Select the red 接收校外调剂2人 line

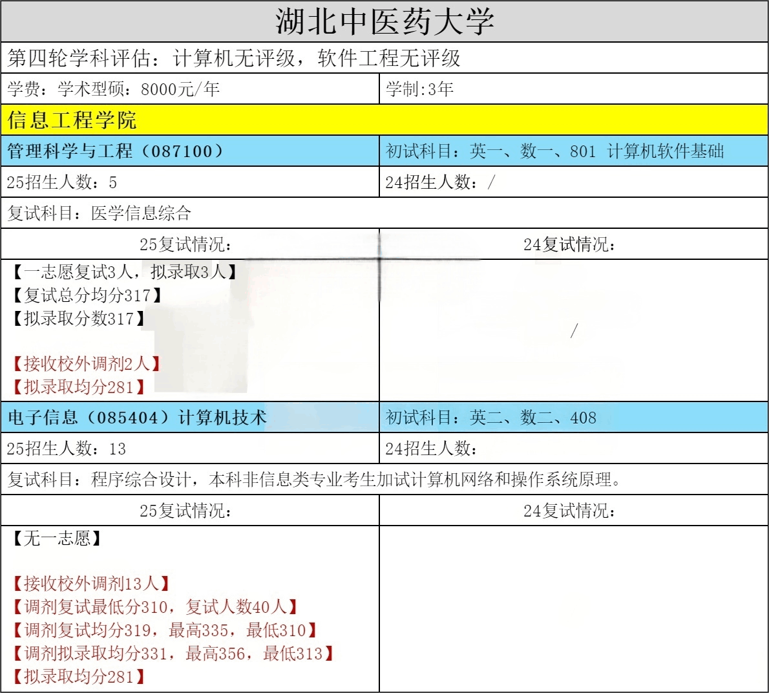tap(86, 364)
